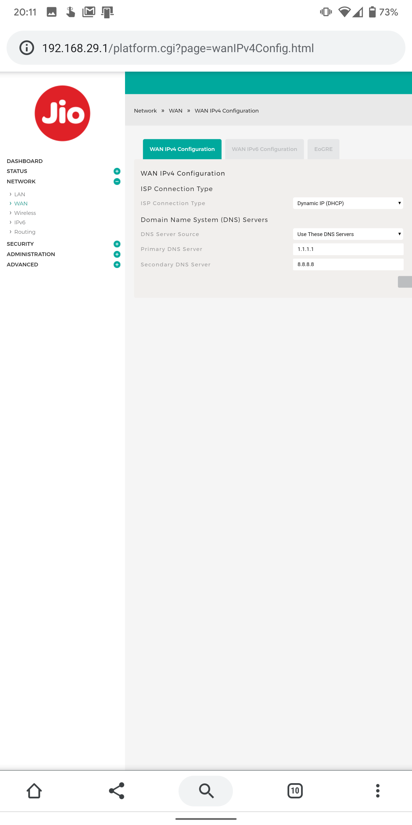This screenshot has width=412, height=825.
Task: Open the DASHBOARD page
Action: 25,161
